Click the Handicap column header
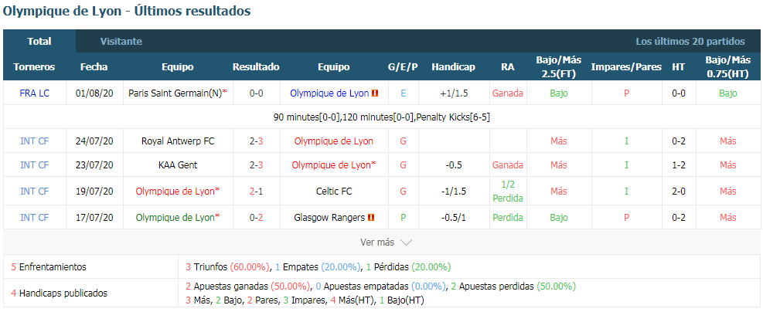 click(453, 67)
